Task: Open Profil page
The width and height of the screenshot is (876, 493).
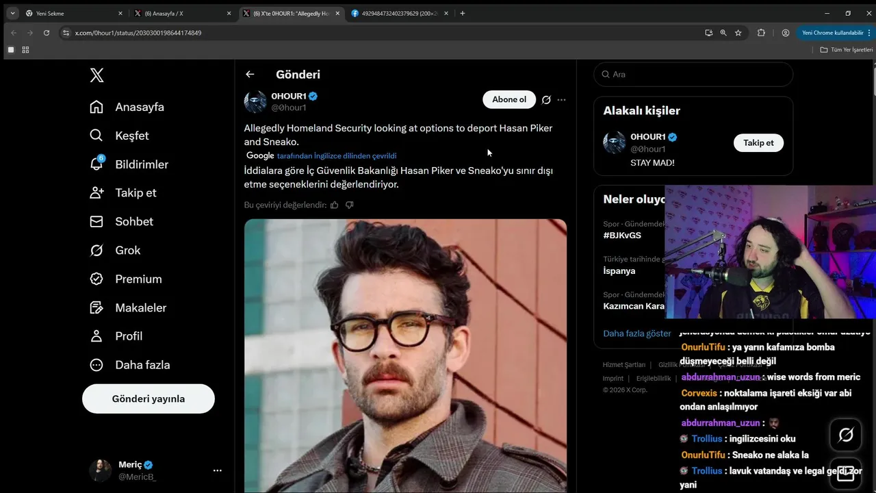Action: pyautogui.click(x=116, y=336)
